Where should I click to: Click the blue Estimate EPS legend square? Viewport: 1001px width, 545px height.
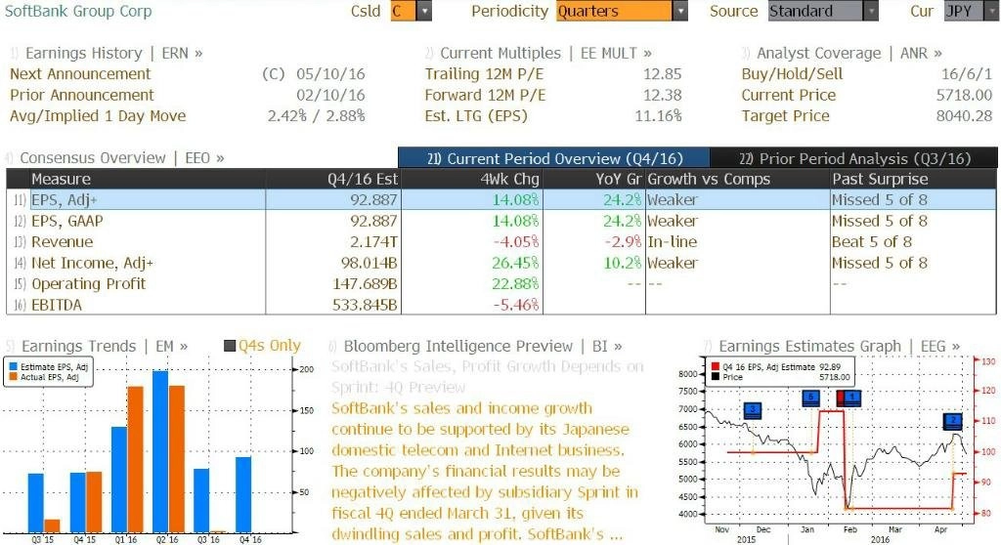click(14, 367)
